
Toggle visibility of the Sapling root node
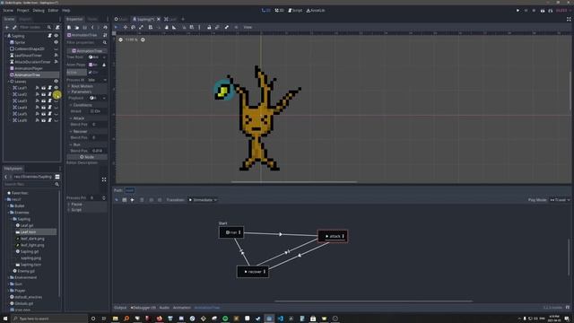[56, 36]
